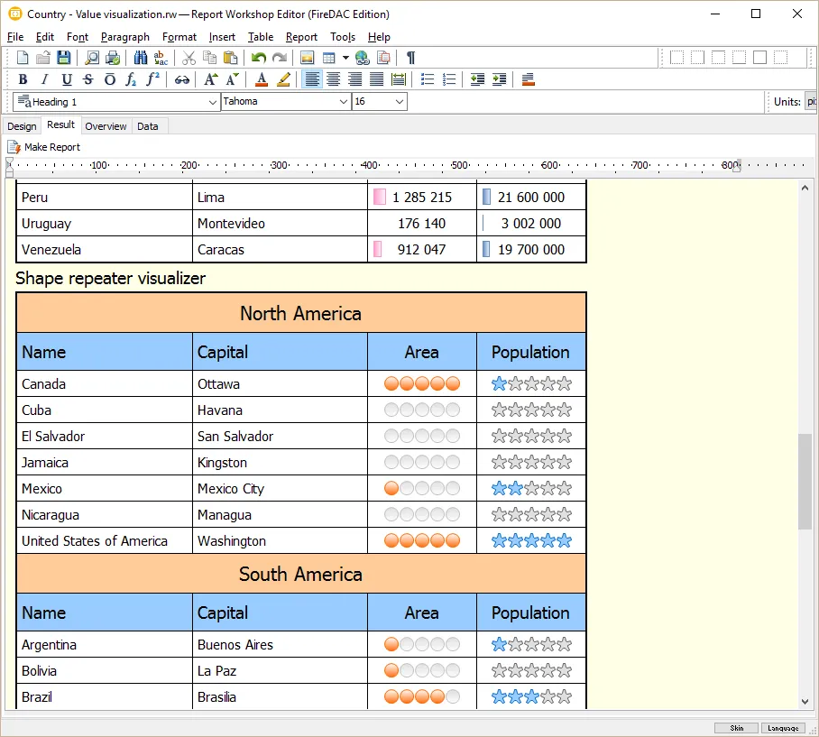The image size is (819, 737).
Task: Click the increase indent icon
Action: tap(499, 79)
